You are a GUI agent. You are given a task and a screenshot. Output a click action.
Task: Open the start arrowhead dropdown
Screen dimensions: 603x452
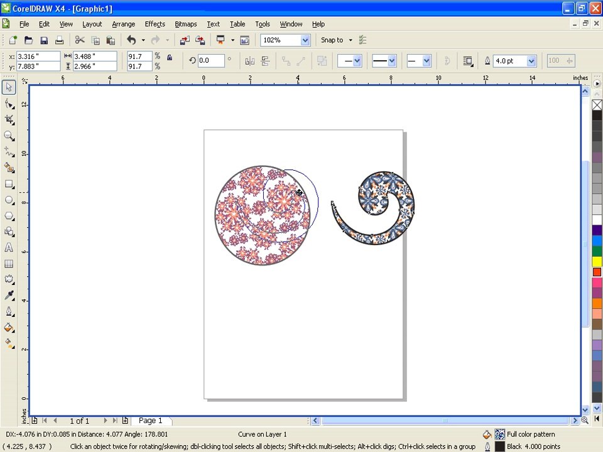pos(357,61)
